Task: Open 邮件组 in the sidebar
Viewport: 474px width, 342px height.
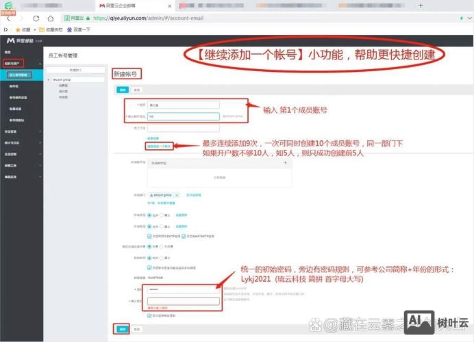Action: coord(14,86)
